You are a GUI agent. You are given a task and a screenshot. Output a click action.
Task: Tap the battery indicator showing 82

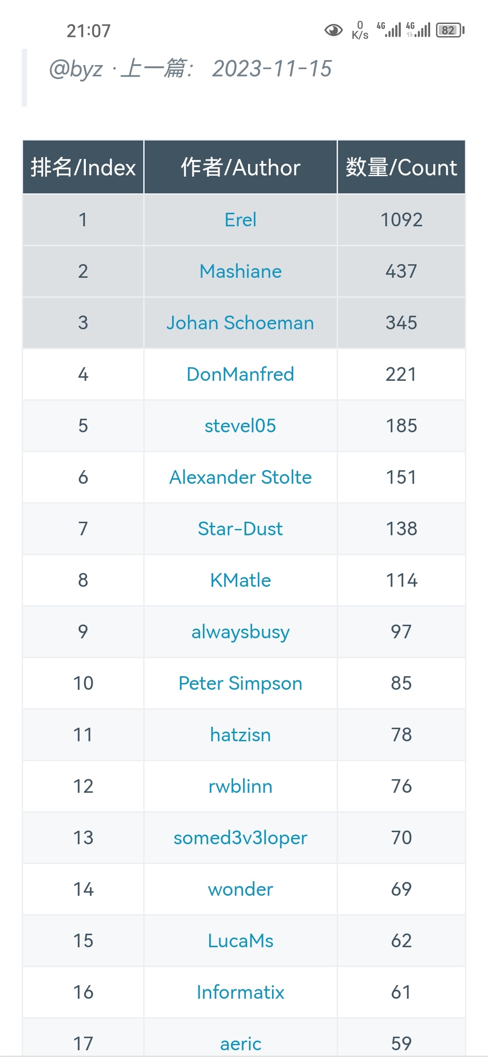[x=450, y=30]
